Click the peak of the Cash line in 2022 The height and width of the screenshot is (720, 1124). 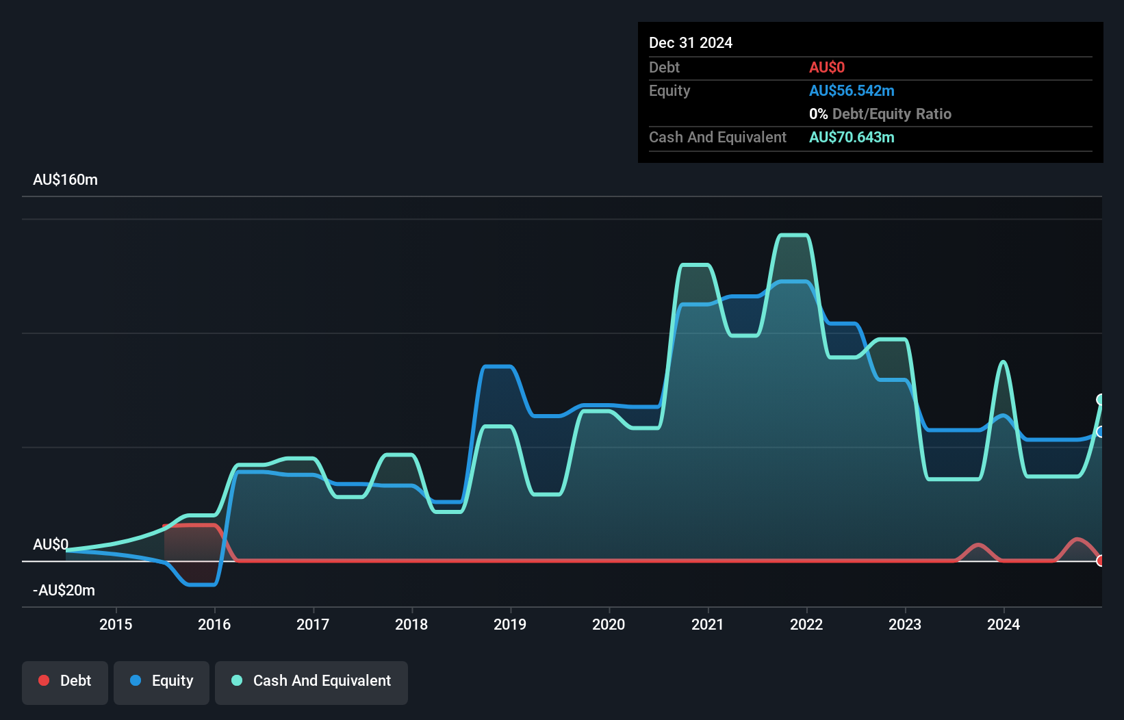click(794, 233)
